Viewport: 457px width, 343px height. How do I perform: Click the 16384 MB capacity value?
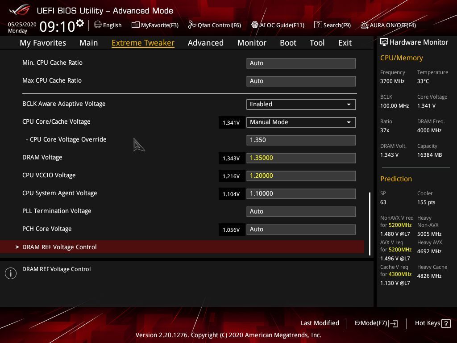430,155
